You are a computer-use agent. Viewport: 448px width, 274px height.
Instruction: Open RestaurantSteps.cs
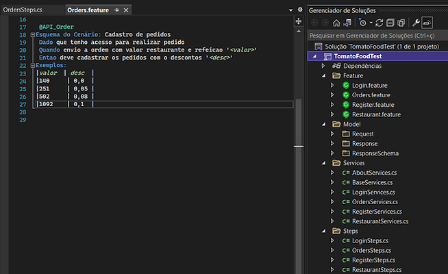point(377,270)
